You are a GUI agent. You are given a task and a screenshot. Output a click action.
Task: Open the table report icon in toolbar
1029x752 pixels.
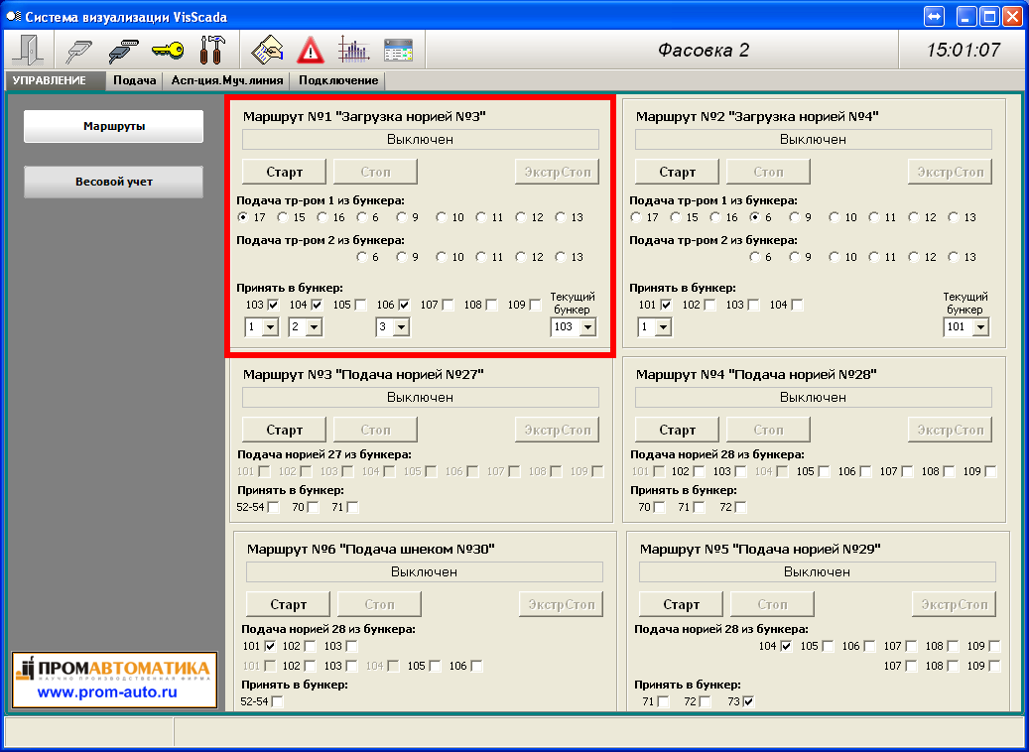[x=398, y=50]
